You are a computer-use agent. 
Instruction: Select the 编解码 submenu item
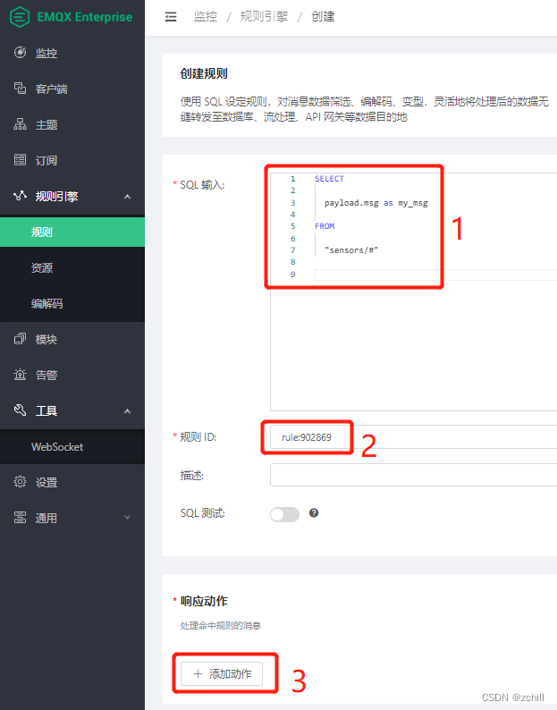(72, 303)
